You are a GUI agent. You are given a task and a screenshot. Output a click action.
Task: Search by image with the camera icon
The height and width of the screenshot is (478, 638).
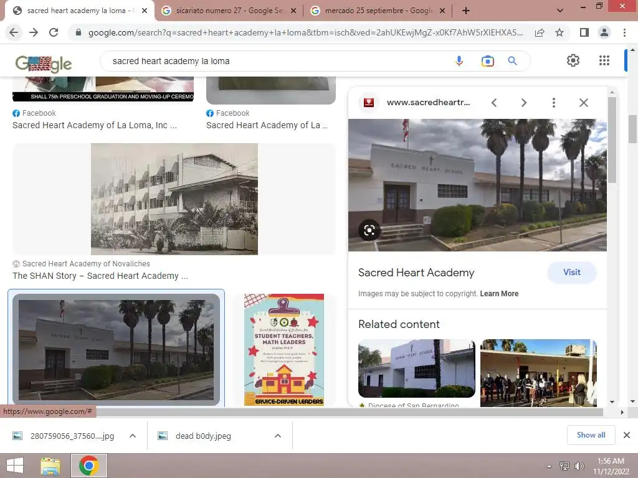point(487,61)
